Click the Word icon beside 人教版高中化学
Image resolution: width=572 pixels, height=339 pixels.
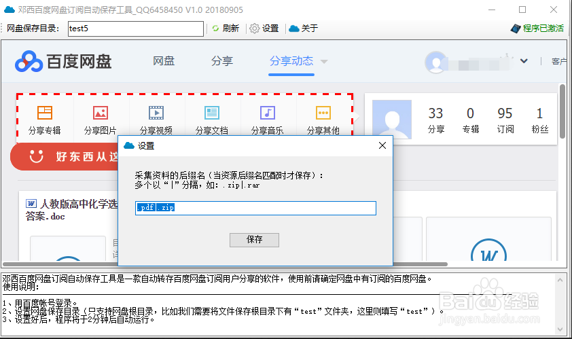point(31,203)
